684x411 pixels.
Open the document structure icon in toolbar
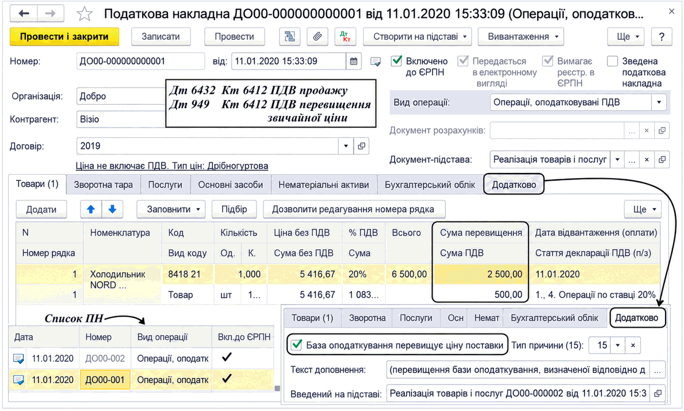click(x=290, y=37)
